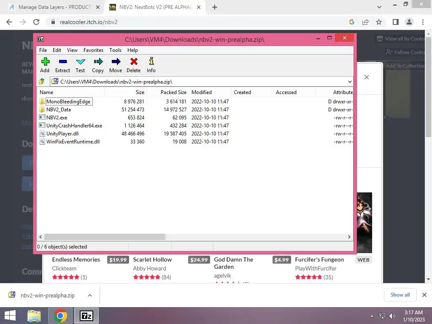Screen dimensions: 432x324
Task: Open the nbv2-win-prealpha.zip download options chevron
Action: 90,295
